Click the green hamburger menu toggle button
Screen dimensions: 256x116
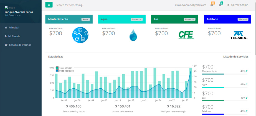point(49,5)
